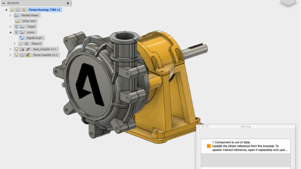Collapse the Browser panel with double-arrow icon
The height and width of the screenshot is (169, 301).
tap(3, 3)
